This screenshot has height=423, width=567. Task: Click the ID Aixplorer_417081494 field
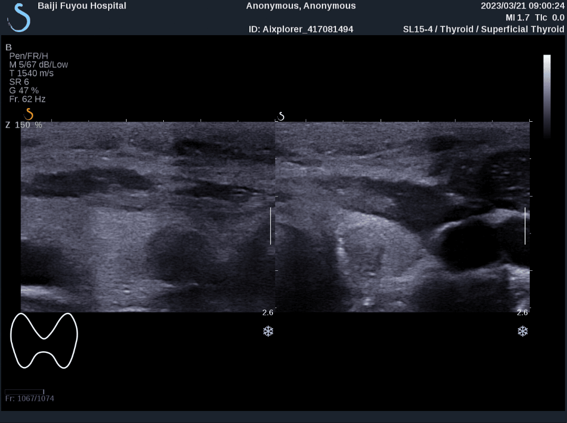[301, 29]
